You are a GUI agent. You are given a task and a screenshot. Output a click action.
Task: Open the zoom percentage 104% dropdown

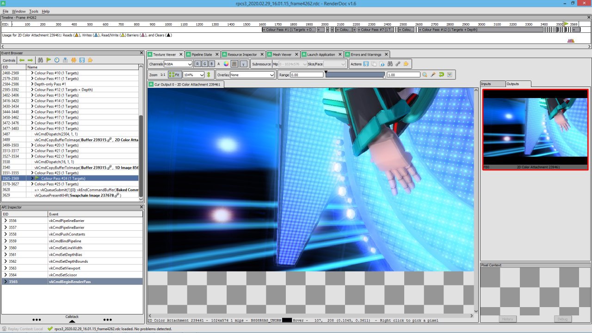193,74
